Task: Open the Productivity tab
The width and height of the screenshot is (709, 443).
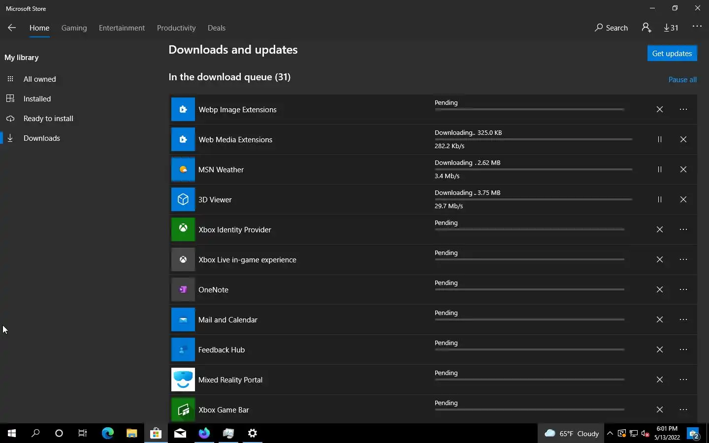Action: [176, 28]
